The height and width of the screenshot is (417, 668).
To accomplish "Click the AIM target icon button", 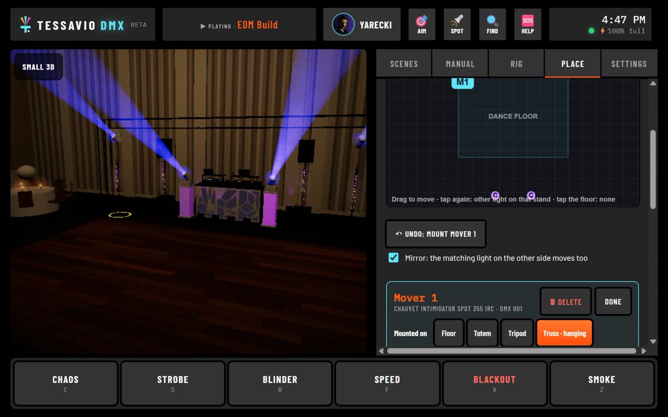I will [x=421, y=24].
